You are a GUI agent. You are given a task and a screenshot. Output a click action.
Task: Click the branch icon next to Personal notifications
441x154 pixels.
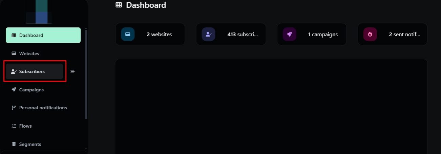14,108
